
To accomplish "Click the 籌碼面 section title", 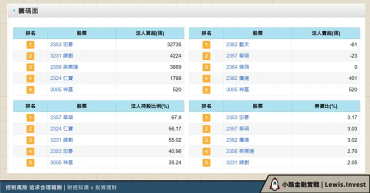I will [28, 11].
